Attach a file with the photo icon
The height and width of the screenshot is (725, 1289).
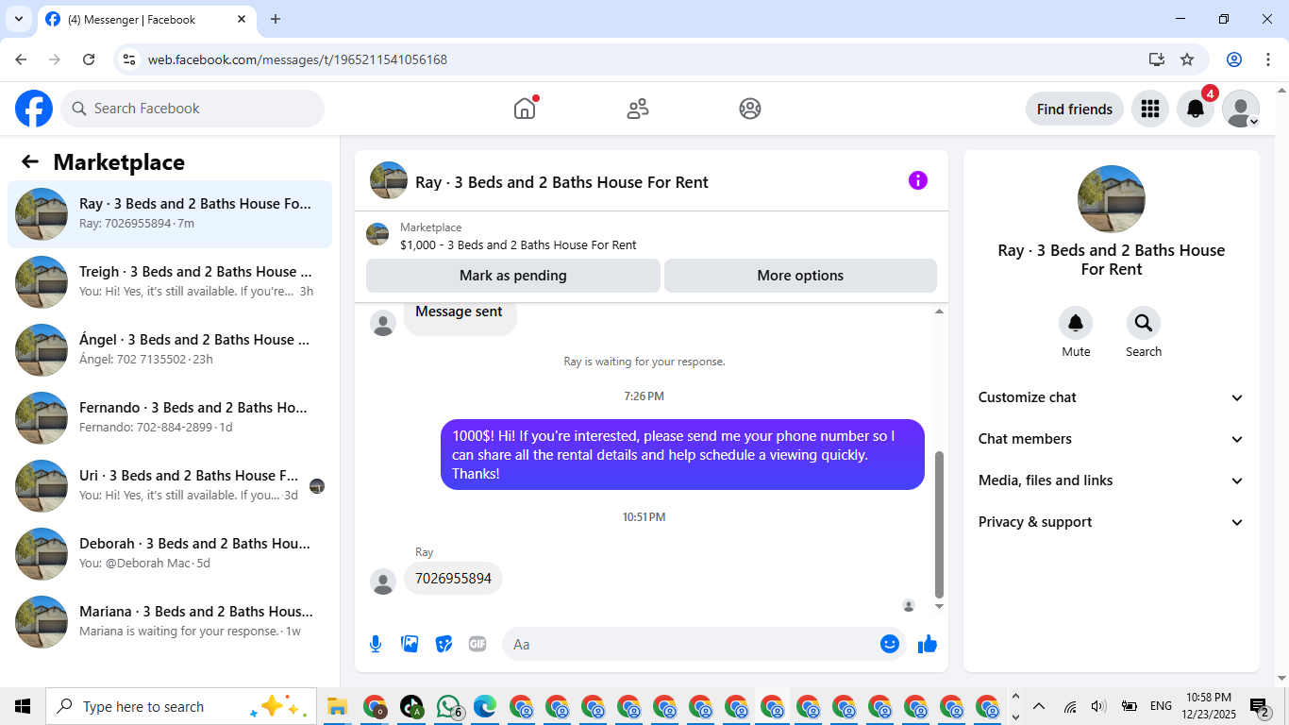(x=410, y=644)
